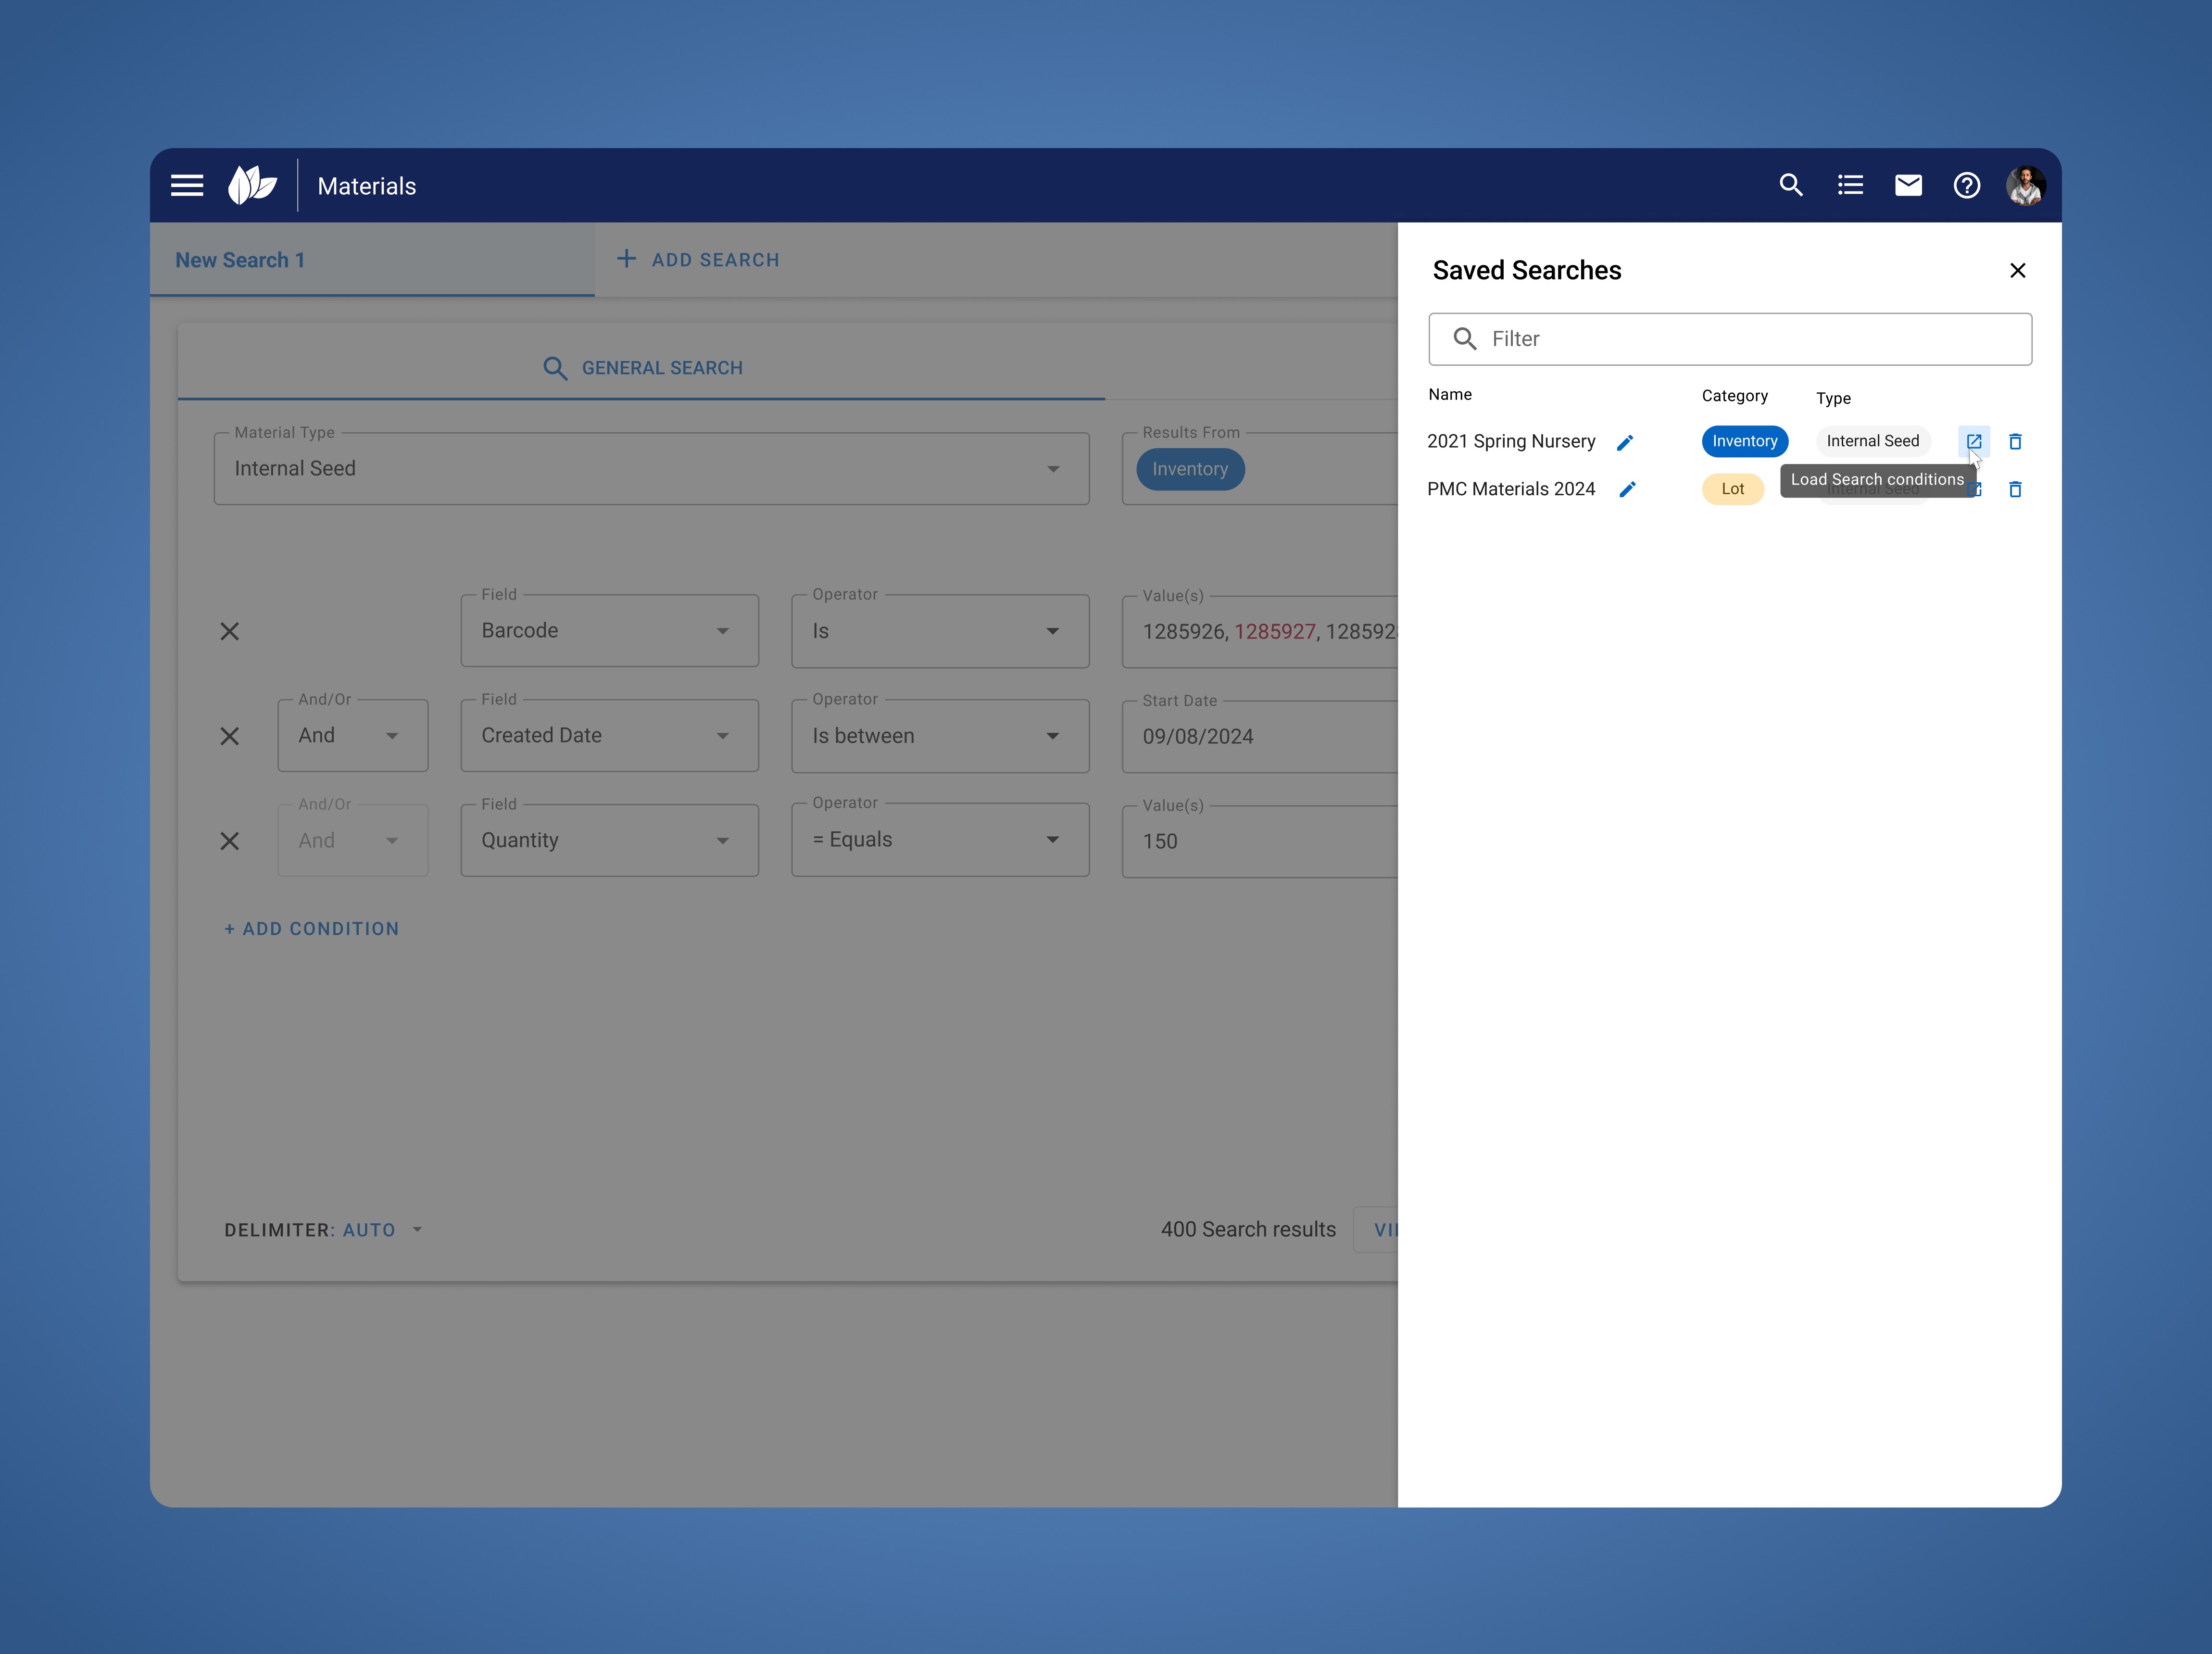Click the help question mark icon
This screenshot has height=1654, width=2212.
(x=1966, y=186)
